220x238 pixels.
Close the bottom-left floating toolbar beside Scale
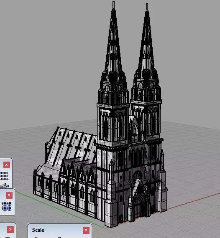coord(10,230)
